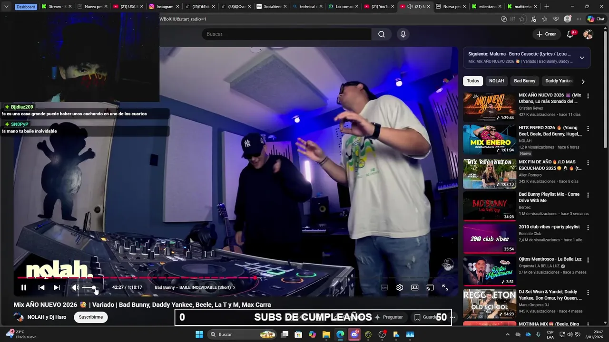
Task: Toggle theater mode in the player
Action: [415, 287]
